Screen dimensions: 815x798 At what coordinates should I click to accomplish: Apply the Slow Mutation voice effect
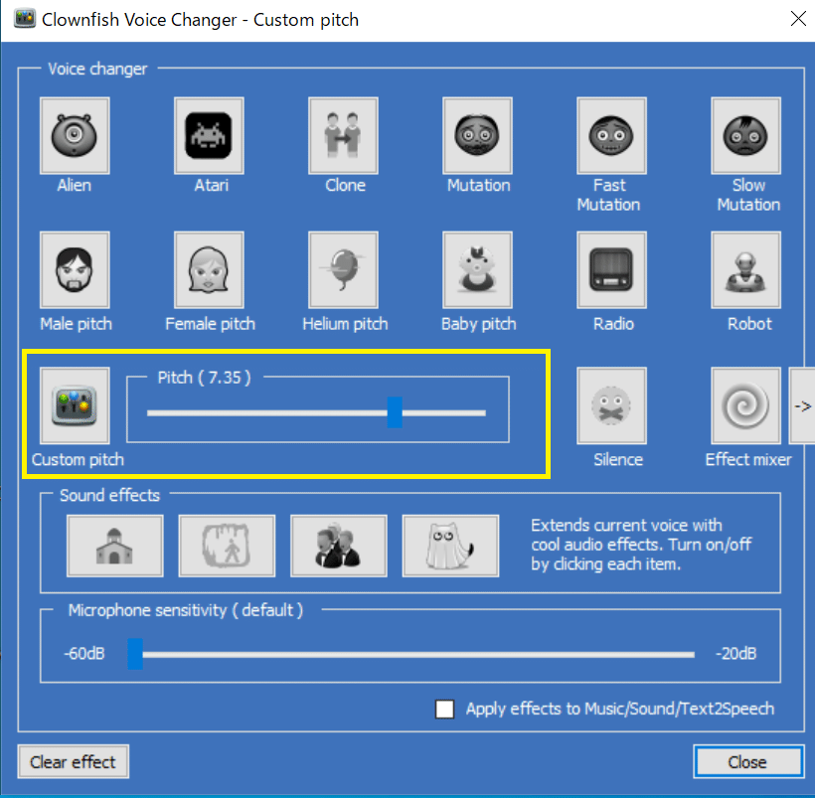(x=745, y=135)
